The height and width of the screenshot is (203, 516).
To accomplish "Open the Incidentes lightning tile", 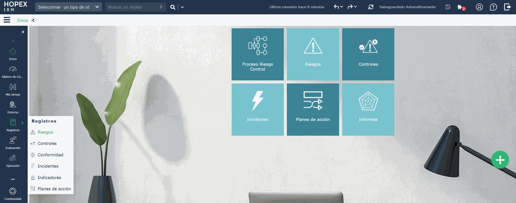I will pos(257,110).
